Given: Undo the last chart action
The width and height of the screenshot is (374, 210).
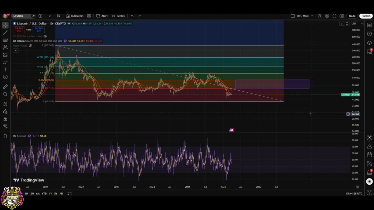Looking at the screenshot, I should pyautogui.click(x=132, y=16).
